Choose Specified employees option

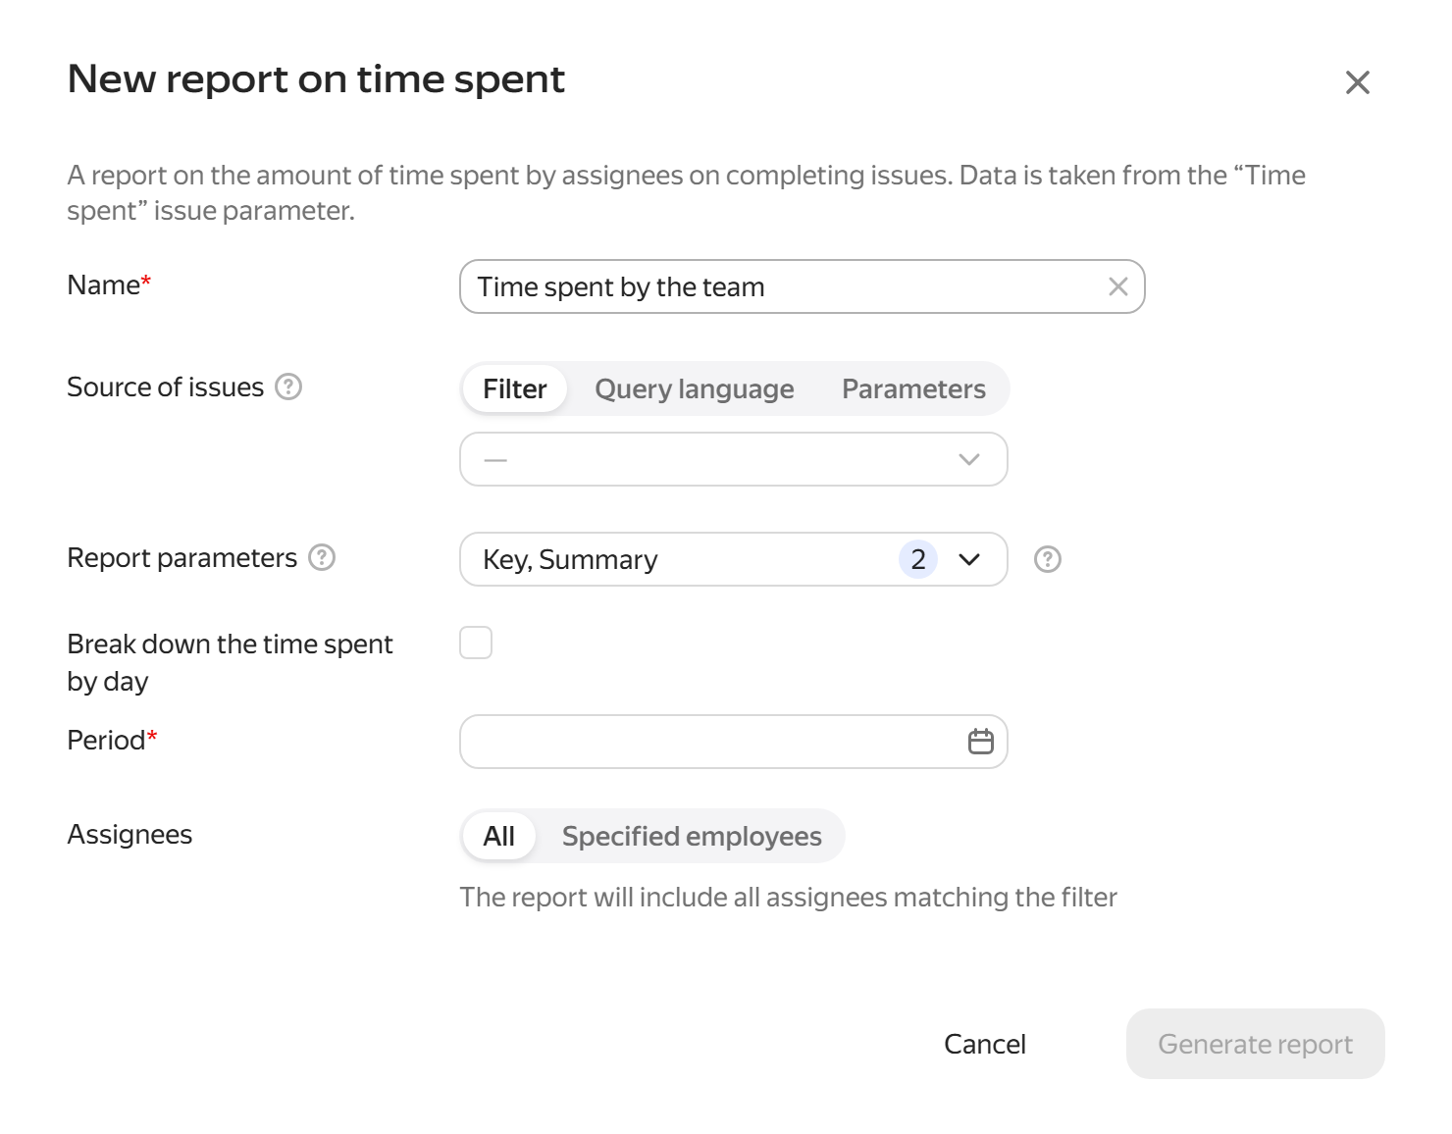pos(692,836)
